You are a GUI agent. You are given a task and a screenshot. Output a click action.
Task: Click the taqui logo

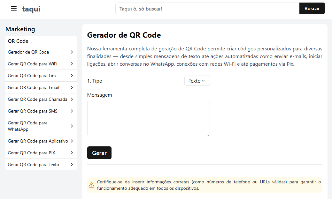pyautogui.click(x=31, y=9)
